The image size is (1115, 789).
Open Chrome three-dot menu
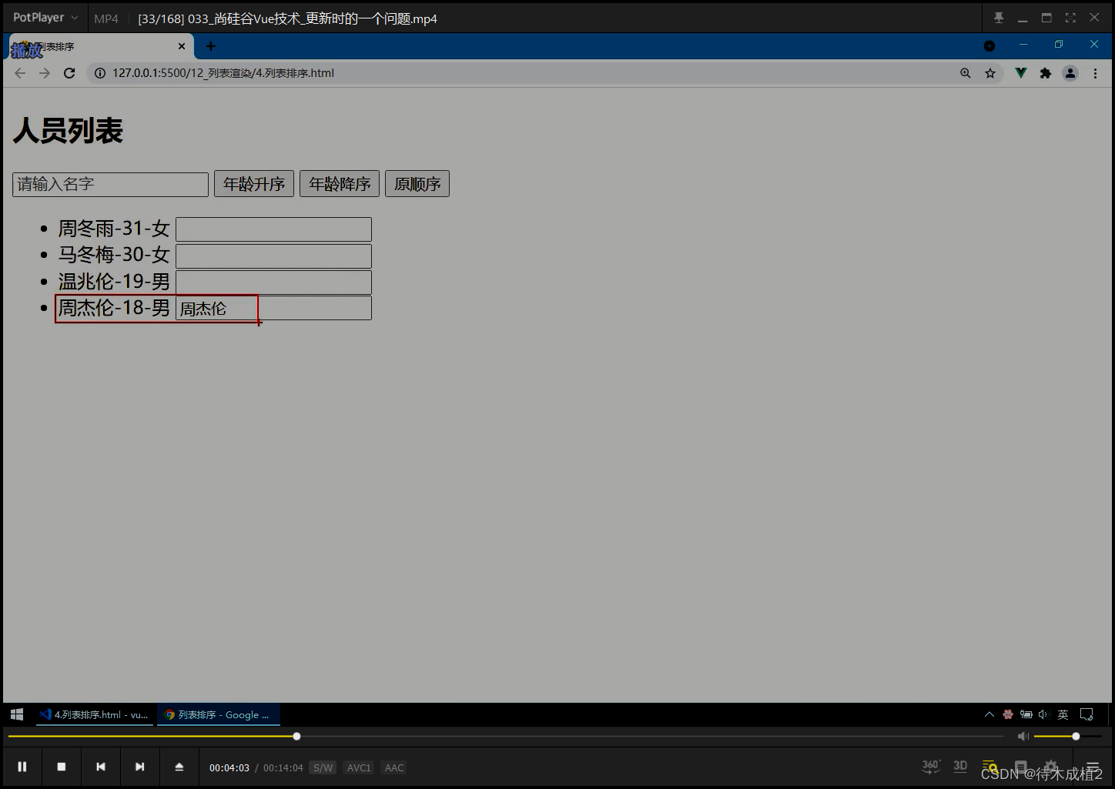click(1095, 73)
